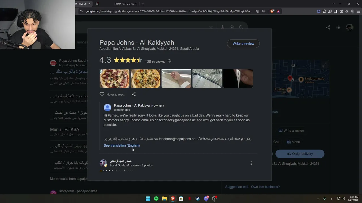Image resolution: width=362 pixels, height=203 pixels.
Task: Open Netflix from the taskbar
Action: [189, 198]
